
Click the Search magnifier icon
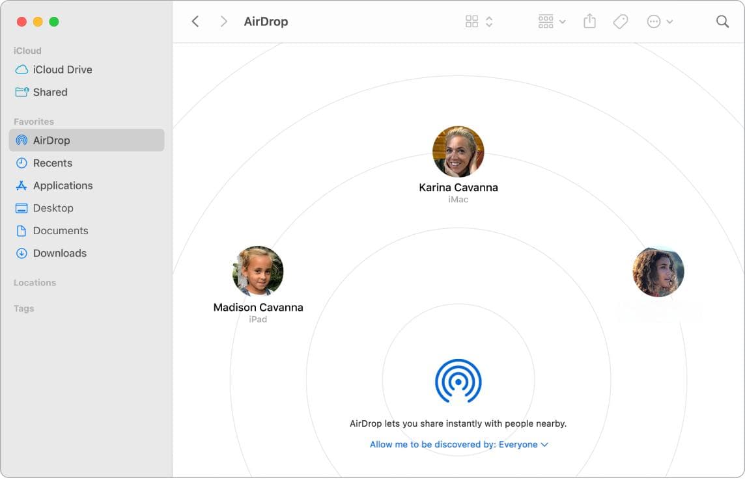click(x=722, y=21)
